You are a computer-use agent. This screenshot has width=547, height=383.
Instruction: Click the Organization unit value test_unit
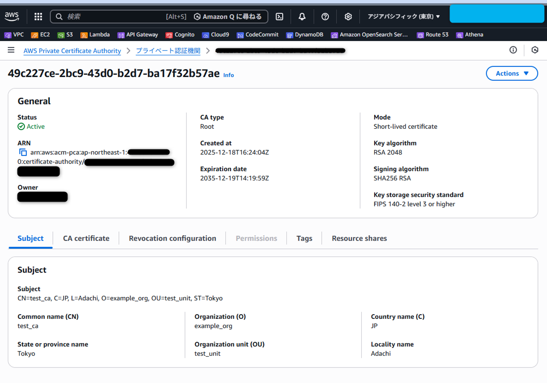(207, 353)
